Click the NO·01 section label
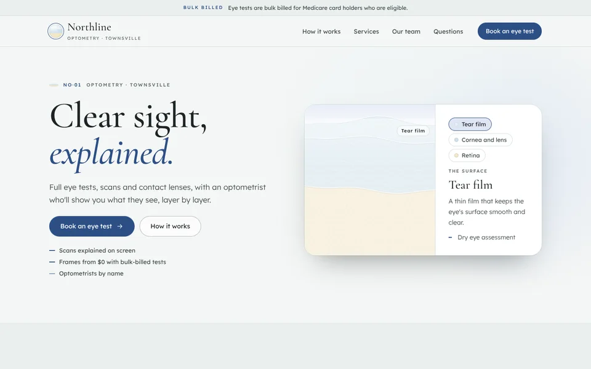The height and width of the screenshot is (369, 591). coord(72,85)
